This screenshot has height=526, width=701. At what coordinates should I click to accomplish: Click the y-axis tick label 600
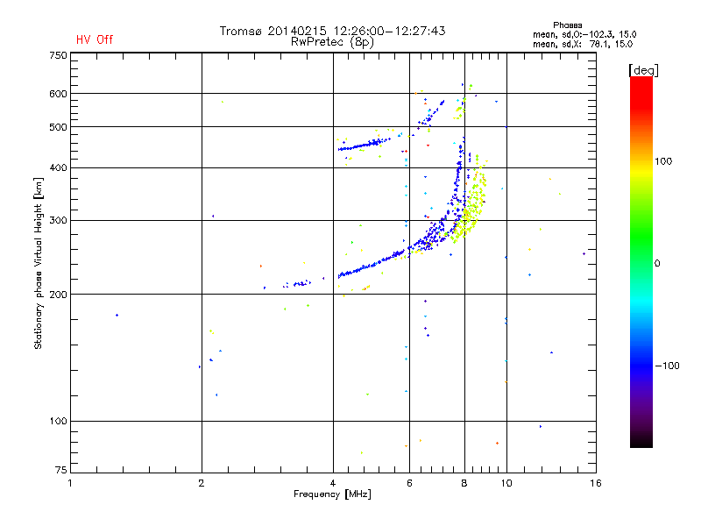(58, 94)
